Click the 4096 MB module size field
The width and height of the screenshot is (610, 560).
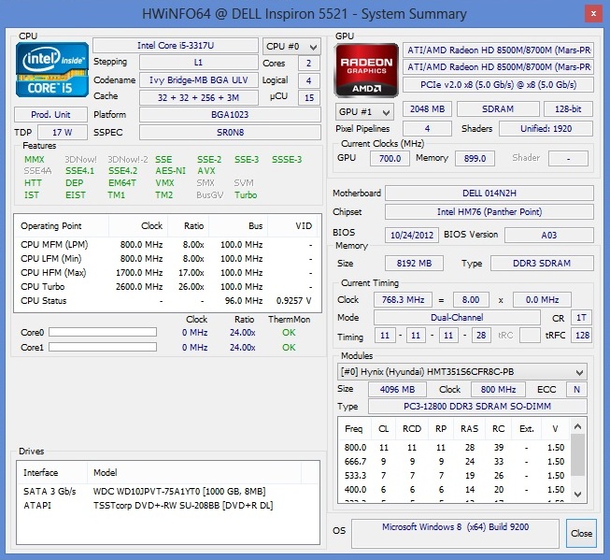397,390
